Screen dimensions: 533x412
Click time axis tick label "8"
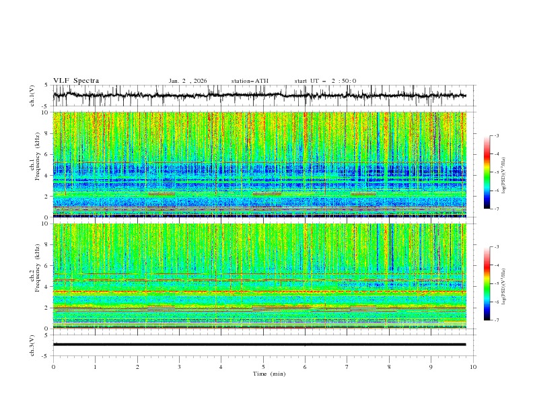[x=389, y=367]
